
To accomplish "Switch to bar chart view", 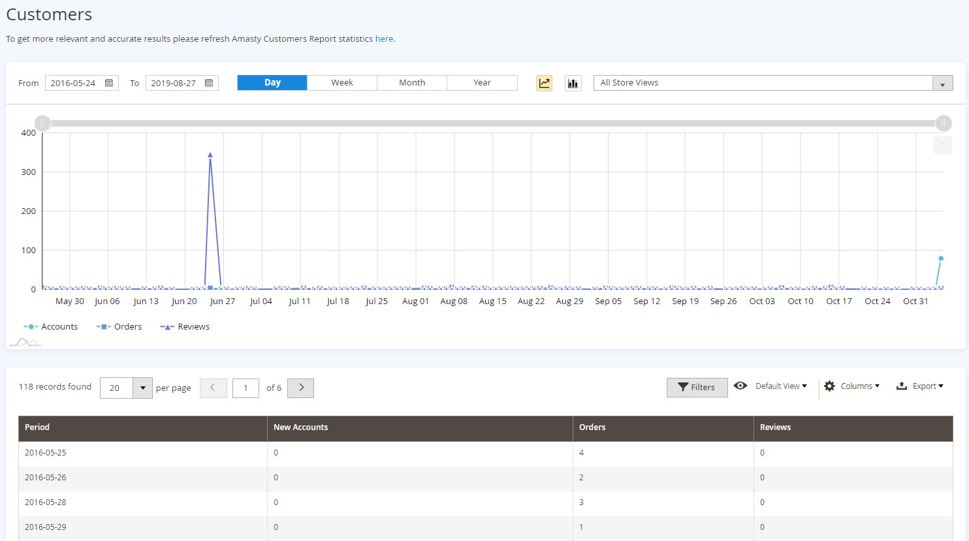I will click(x=573, y=83).
